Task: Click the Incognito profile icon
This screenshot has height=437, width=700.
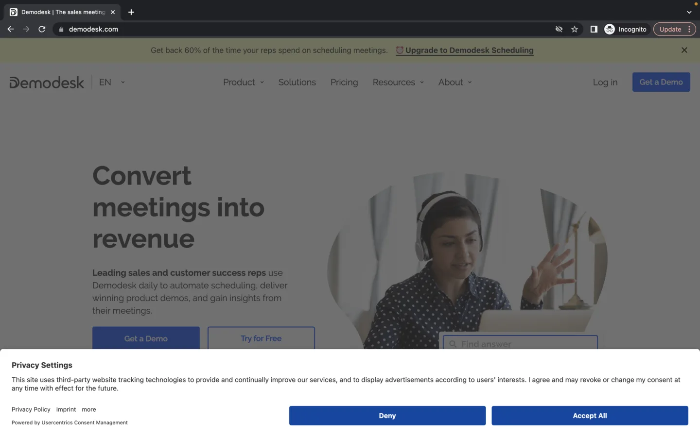Action: tap(610, 29)
